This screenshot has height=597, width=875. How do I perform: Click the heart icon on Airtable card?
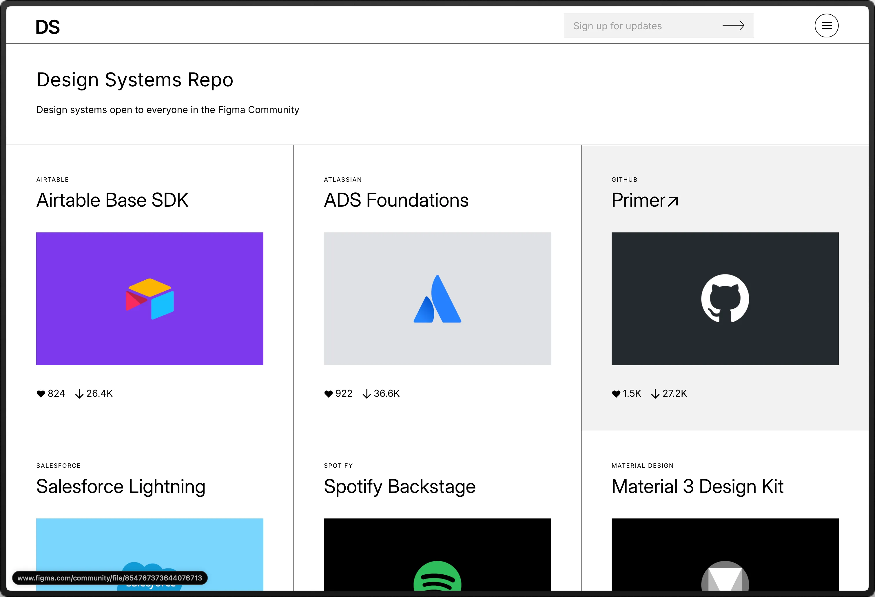41,394
